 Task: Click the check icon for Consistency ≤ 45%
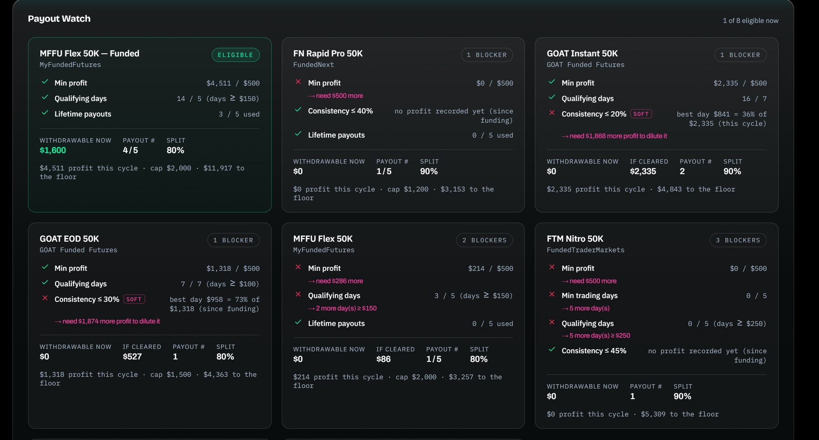(x=552, y=350)
